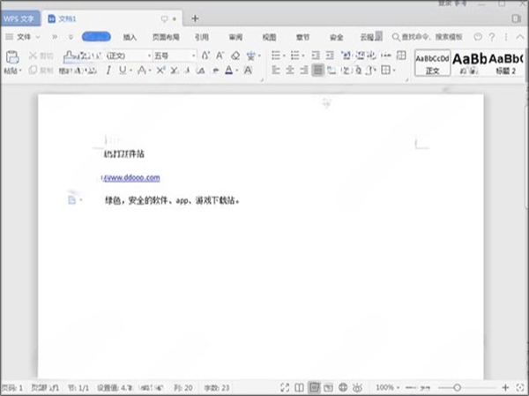Viewport: 529px width, 396px height.
Task: Click the Paste icon
Action: (x=12, y=58)
